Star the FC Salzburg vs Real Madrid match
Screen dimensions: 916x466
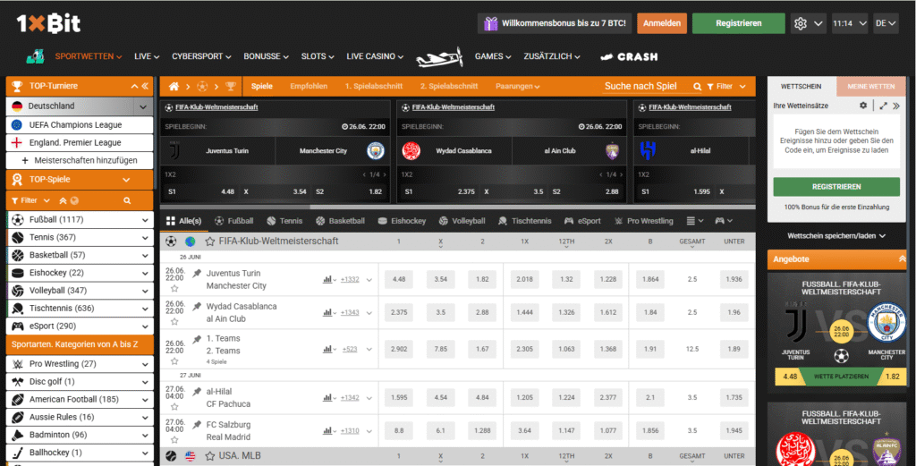click(x=174, y=440)
